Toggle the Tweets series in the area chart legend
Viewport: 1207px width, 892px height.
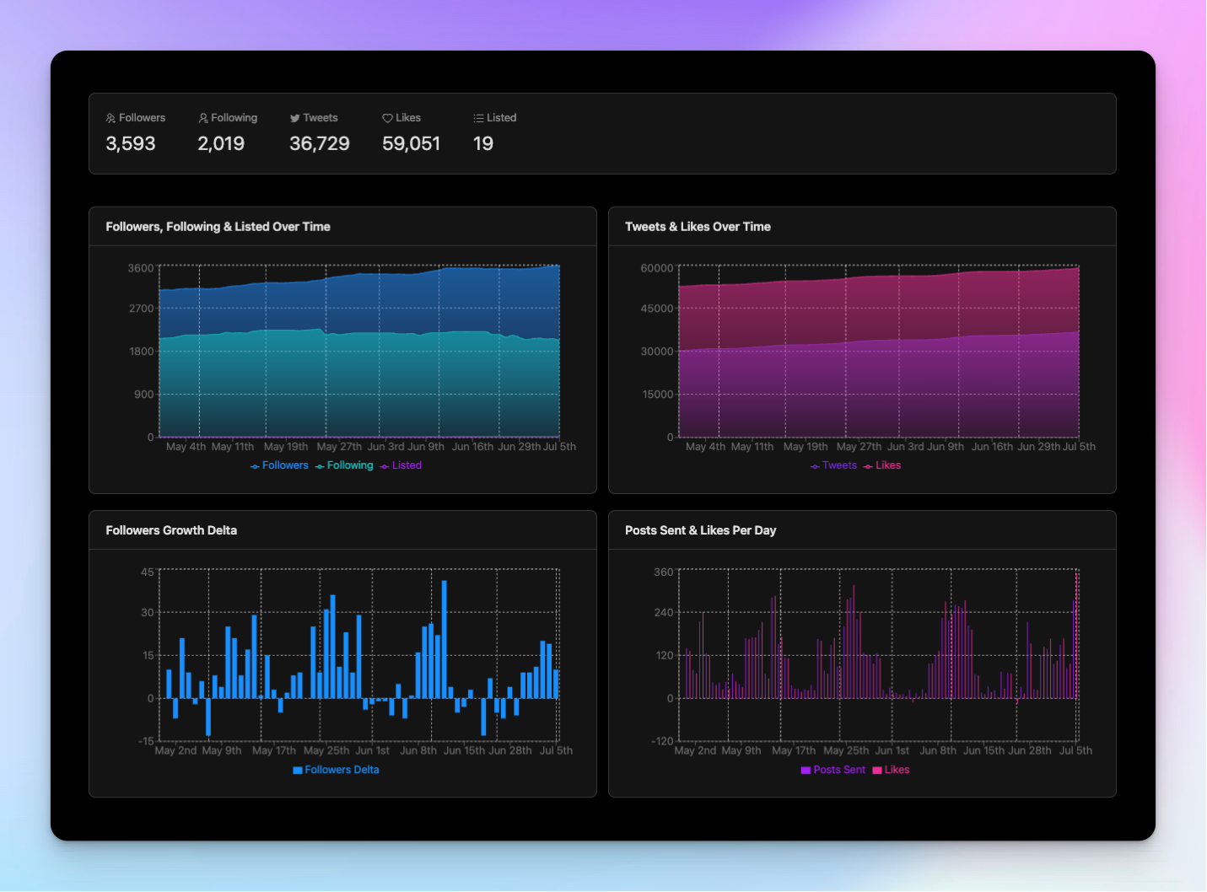833,465
